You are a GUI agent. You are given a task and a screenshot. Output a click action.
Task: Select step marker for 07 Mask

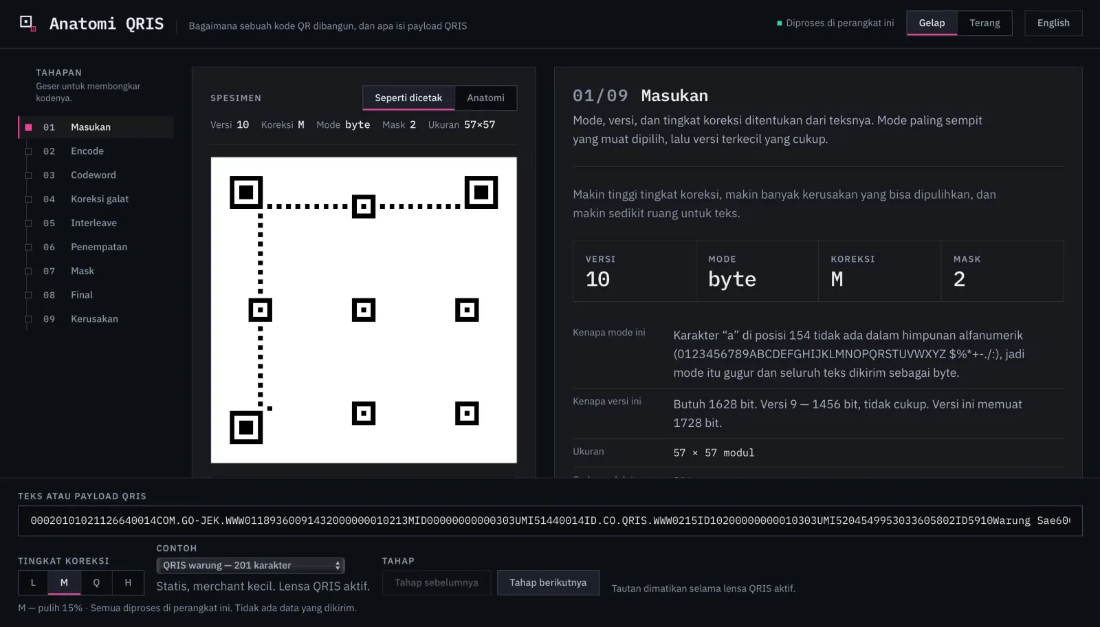(29, 271)
